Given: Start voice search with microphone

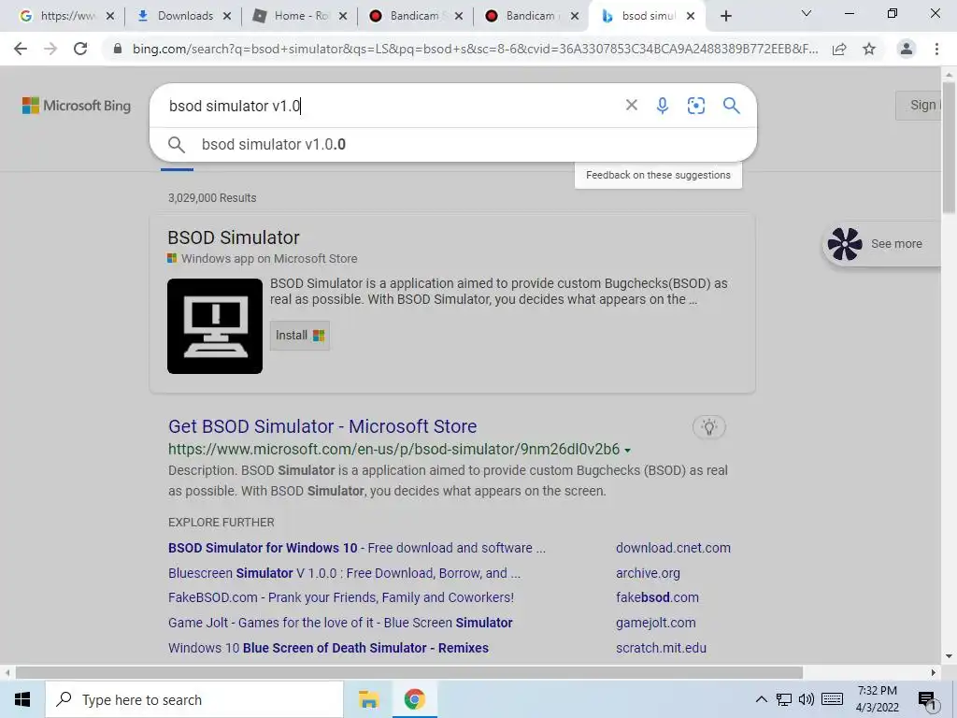Looking at the screenshot, I should (x=663, y=106).
